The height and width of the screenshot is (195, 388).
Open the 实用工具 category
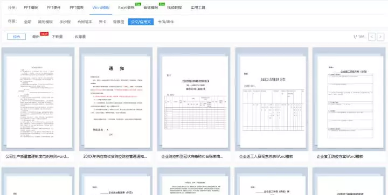tap(198, 8)
